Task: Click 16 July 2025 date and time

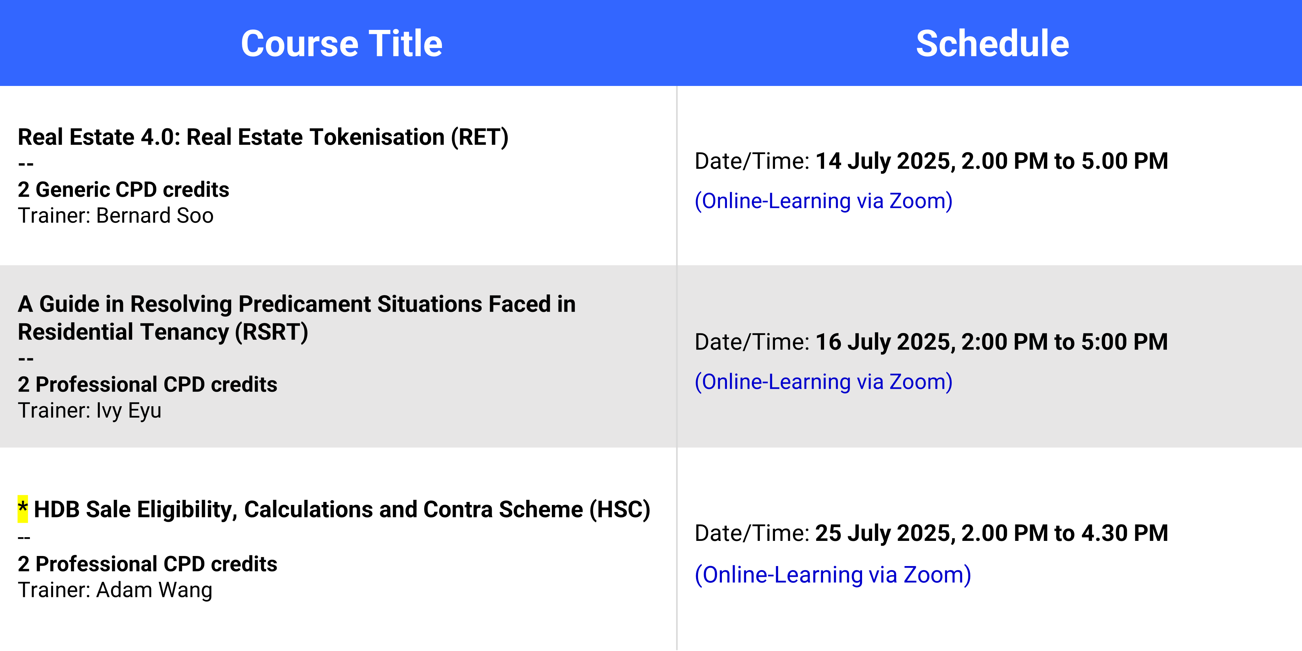Action: (x=991, y=342)
